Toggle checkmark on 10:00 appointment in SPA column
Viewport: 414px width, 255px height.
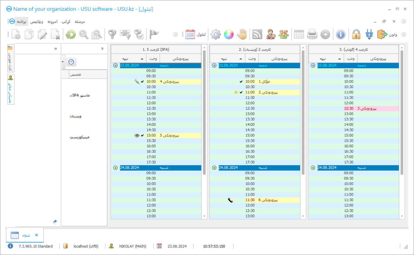(142, 82)
